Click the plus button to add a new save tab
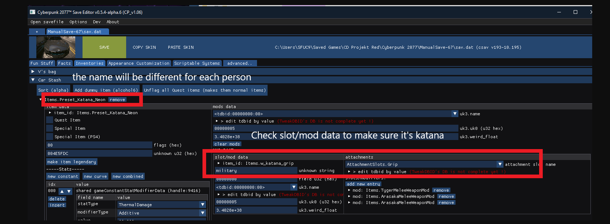The width and height of the screenshot is (610, 224). pos(37,32)
